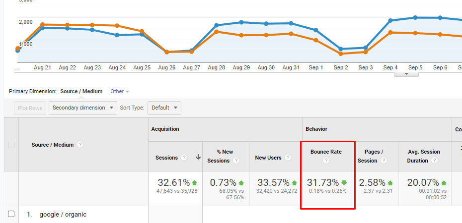Screen dimensions: 462x223
Task: Sort by Bounce Rate column header
Action: pos(326,152)
